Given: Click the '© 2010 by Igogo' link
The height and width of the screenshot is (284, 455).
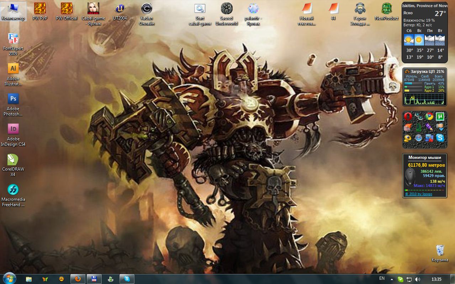Looking at the screenshot, I should (419, 194).
